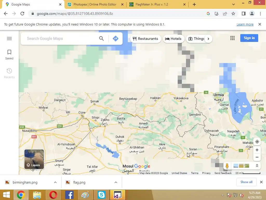
Task: Open the Google Maps hamburger menu
Action: click(9, 39)
